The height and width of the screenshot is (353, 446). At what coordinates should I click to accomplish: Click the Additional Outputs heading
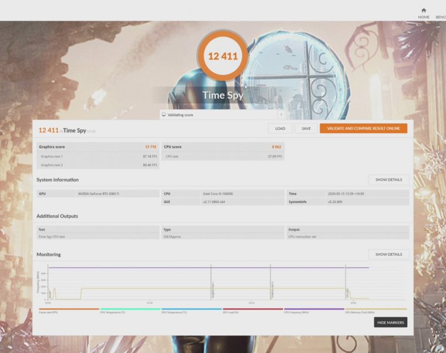tap(57, 216)
